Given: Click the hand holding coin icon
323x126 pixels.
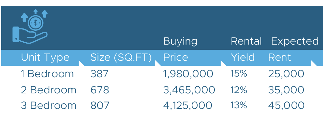Looking at the screenshot, I should [x=30, y=26].
